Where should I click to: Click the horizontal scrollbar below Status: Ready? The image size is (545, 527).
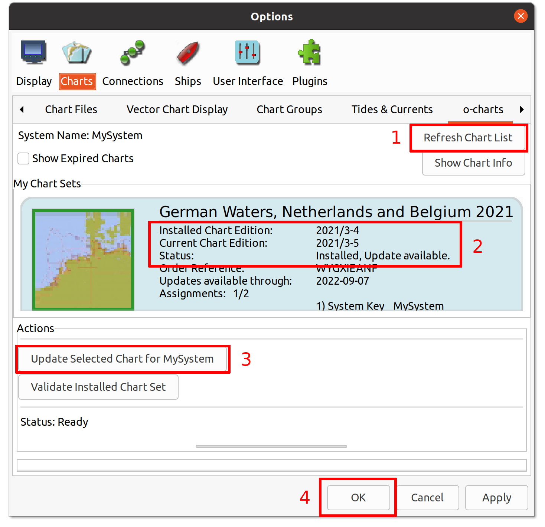pyautogui.click(x=271, y=446)
